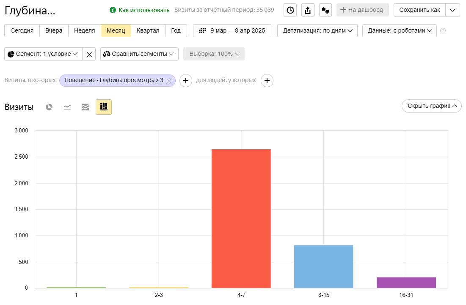Open the Данные: с роботами dropdown
The height and width of the screenshot is (305, 466).
tap(399, 31)
